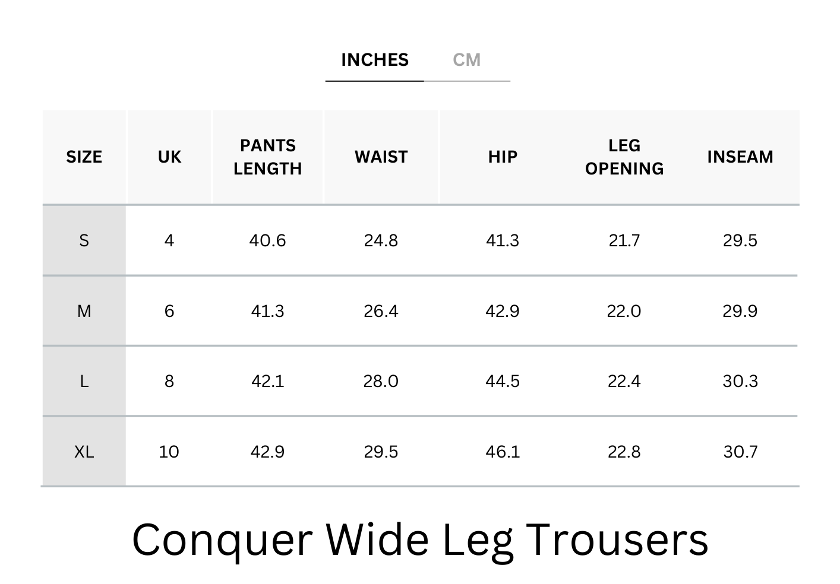Switch to the CM unit tab
Image resolution: width=840 pixels, height=584 pixels.
(466, 60)
